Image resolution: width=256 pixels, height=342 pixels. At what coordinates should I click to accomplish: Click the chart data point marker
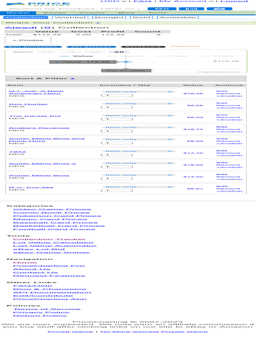tap(126, 62)
